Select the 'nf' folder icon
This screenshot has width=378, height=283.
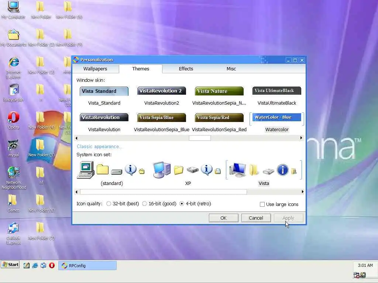(41, 176)
